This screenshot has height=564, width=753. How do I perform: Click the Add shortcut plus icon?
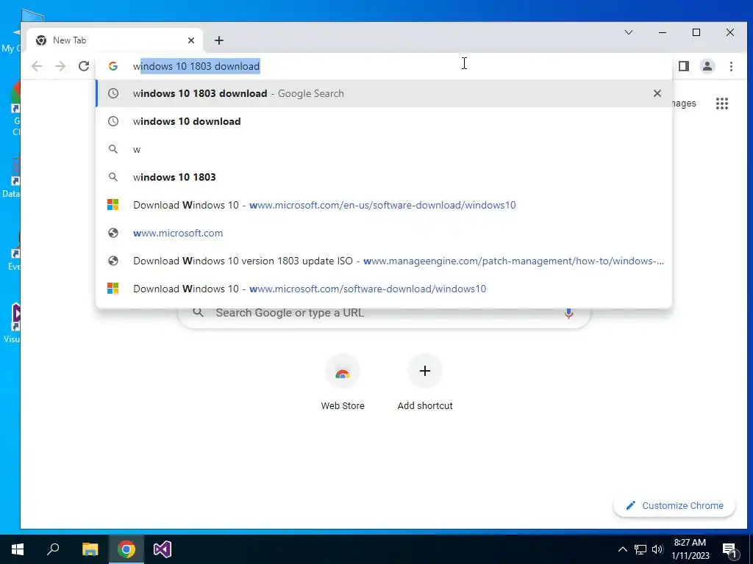pyautogui.click(x=424, y=371)
